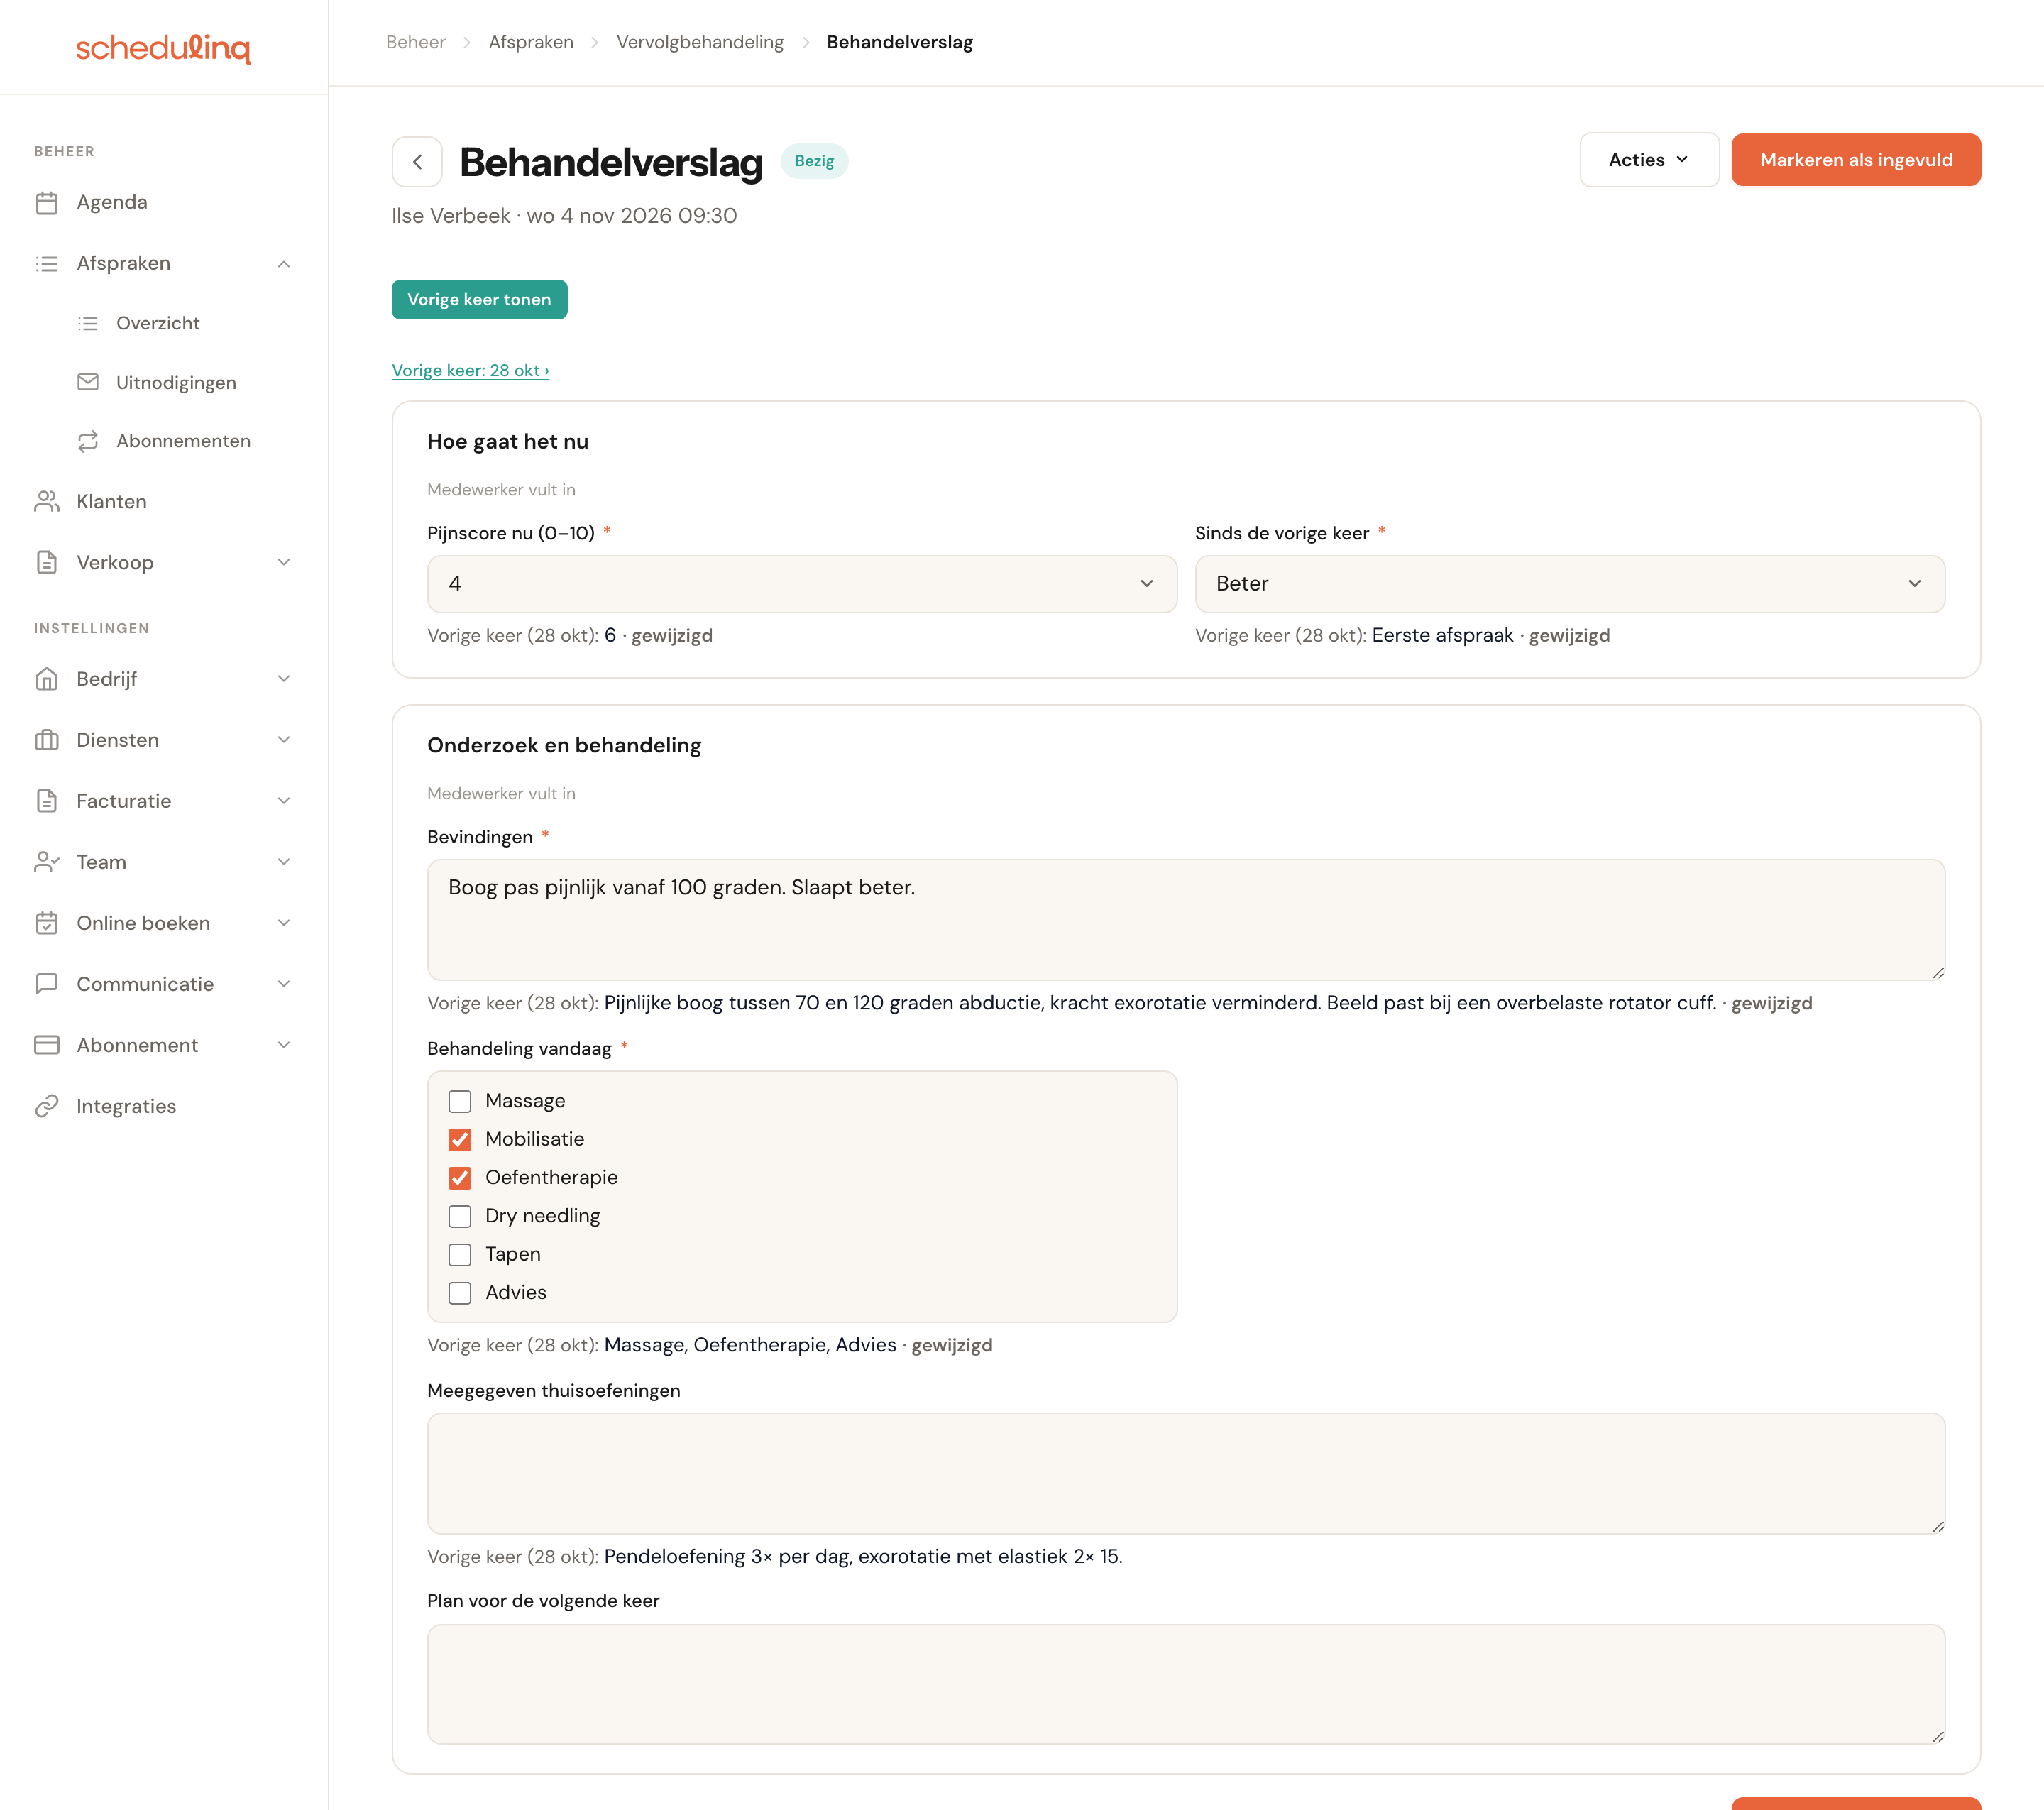Open the Beheer breadcrumb
Viewport: 2044px width, 1810px height.
pos(416,42)
